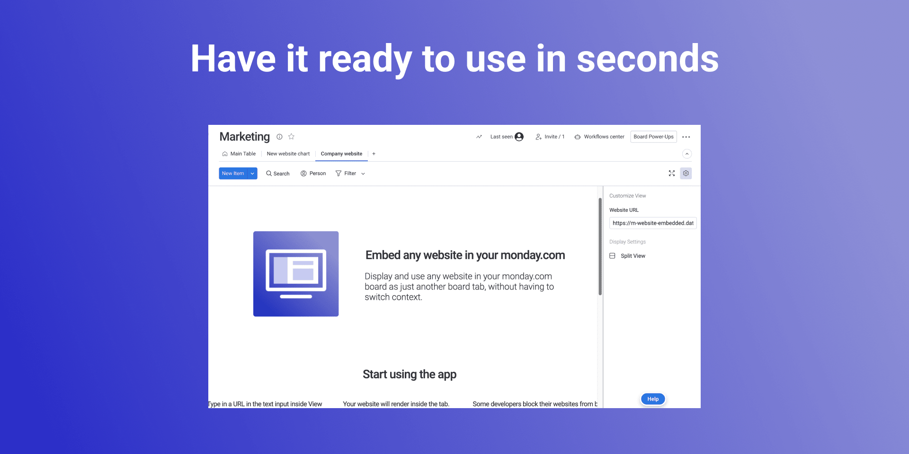Click the New Item button
The width and height of the screenshot is (909, 454).
(233, 174)
